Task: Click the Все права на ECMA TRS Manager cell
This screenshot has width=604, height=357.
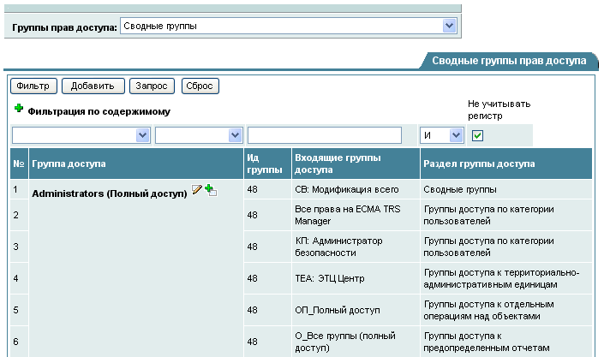Action: 356,215
